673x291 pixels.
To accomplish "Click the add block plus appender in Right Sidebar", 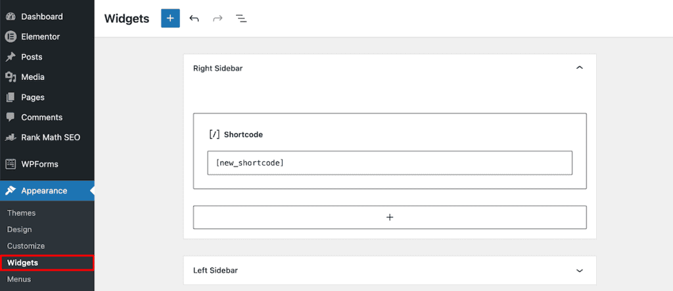I will coord(390,218).
